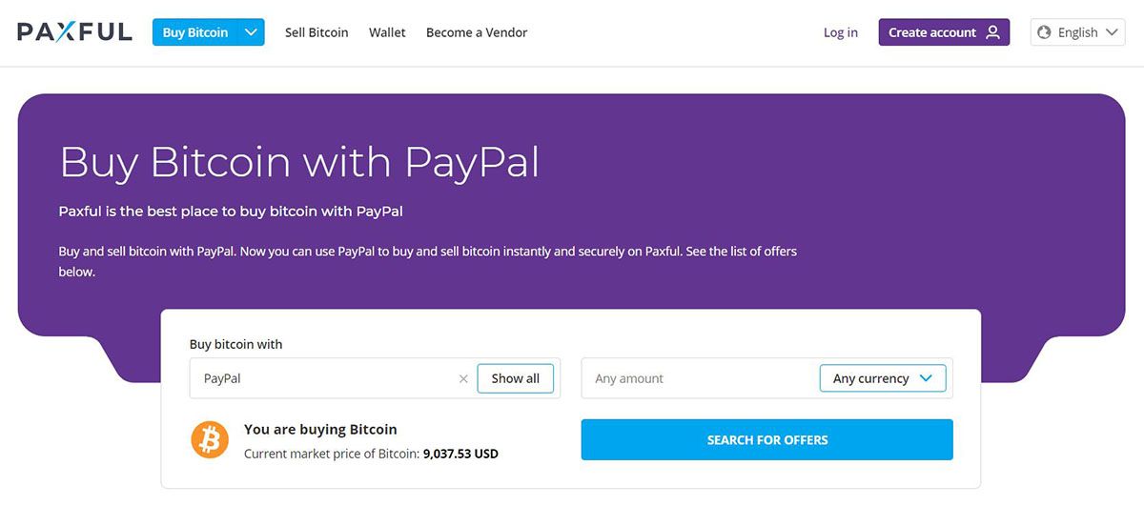Click the globe icon beside English

(x=1046, y=32)
